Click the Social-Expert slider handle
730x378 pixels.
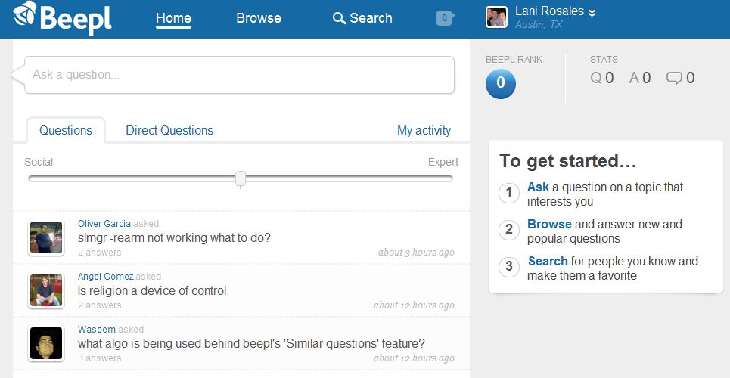241,178
